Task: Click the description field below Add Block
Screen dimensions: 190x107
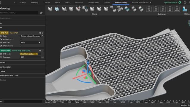Action: point(23,18)
